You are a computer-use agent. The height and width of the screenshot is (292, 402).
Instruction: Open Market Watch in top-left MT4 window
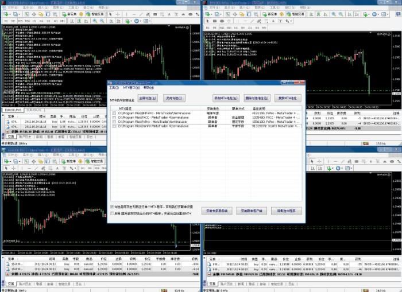pyautogui.click(x=26, y=14)
